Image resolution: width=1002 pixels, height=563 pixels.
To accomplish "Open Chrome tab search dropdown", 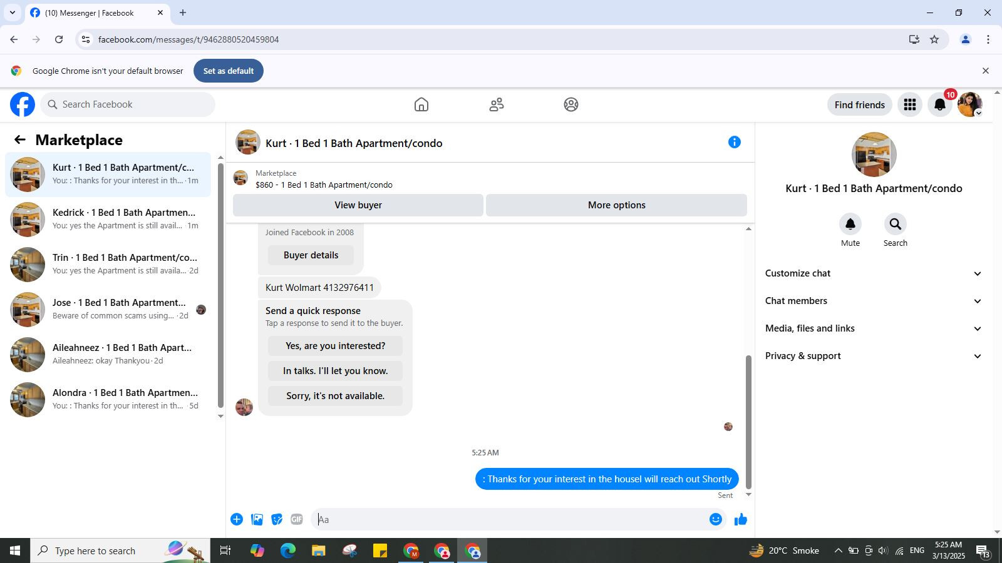I will point(12,13).
